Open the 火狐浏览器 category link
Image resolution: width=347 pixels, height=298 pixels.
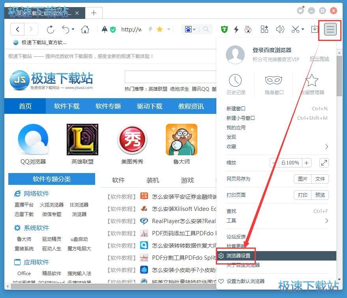coord(52,205)
